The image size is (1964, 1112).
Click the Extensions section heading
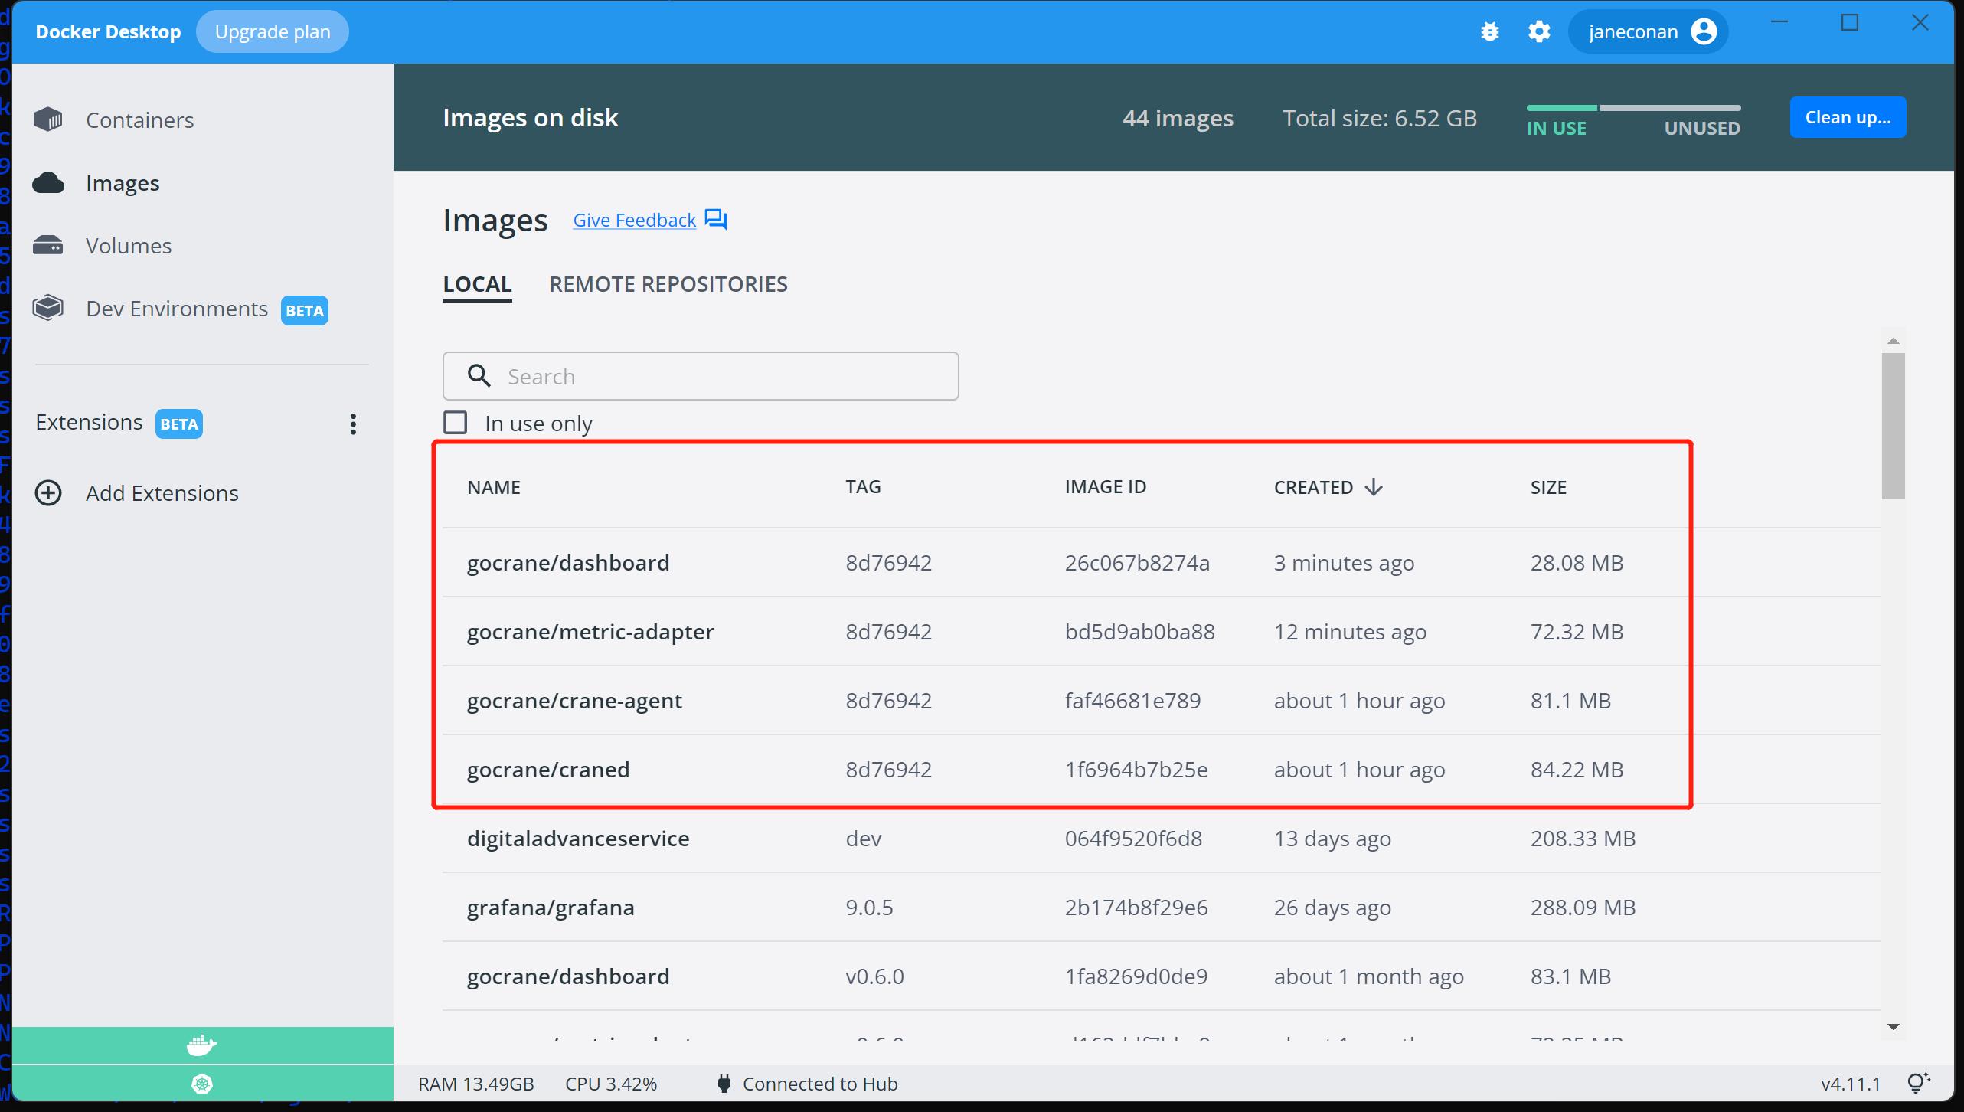click(89, 422)
